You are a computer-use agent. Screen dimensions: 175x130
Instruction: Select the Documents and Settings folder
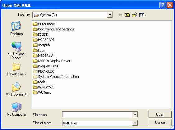53,29
